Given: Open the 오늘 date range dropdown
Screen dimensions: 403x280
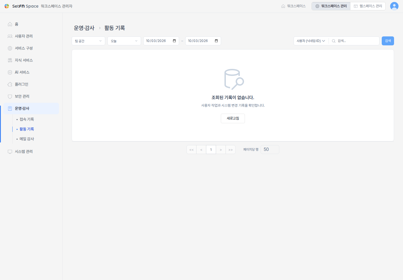Looking at the screenshot, I should click(x=124, y=41).
